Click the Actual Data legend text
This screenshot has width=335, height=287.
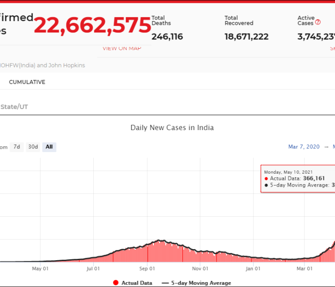point(137,283)
